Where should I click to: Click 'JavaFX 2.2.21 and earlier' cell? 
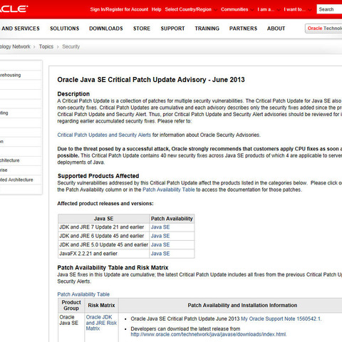coord(103,254)
